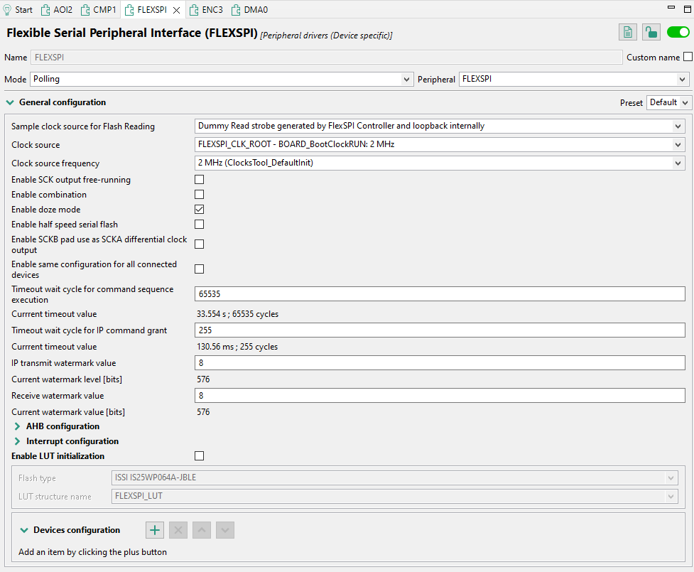Open the Clock source frequency dropdown
This screenshot has width=694, height=572.
439,163
